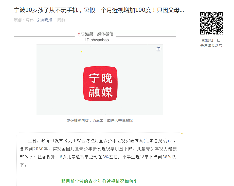Click the red up arrow beside 宁波第一媒体微信
The width and height of the screenshot is (234, 186).
79,34
